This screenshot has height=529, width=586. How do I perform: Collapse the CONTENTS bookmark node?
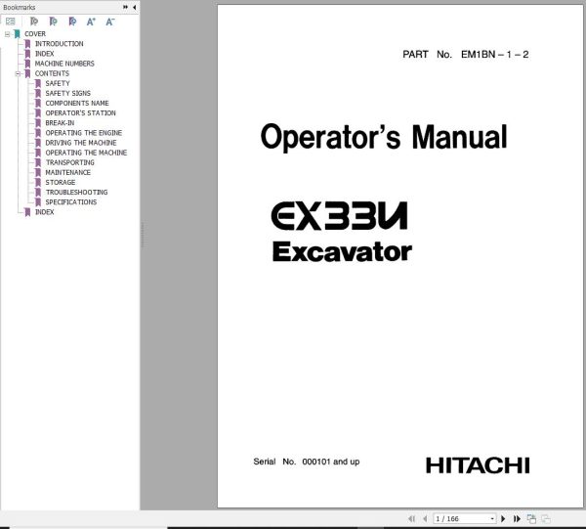point(18,73)
